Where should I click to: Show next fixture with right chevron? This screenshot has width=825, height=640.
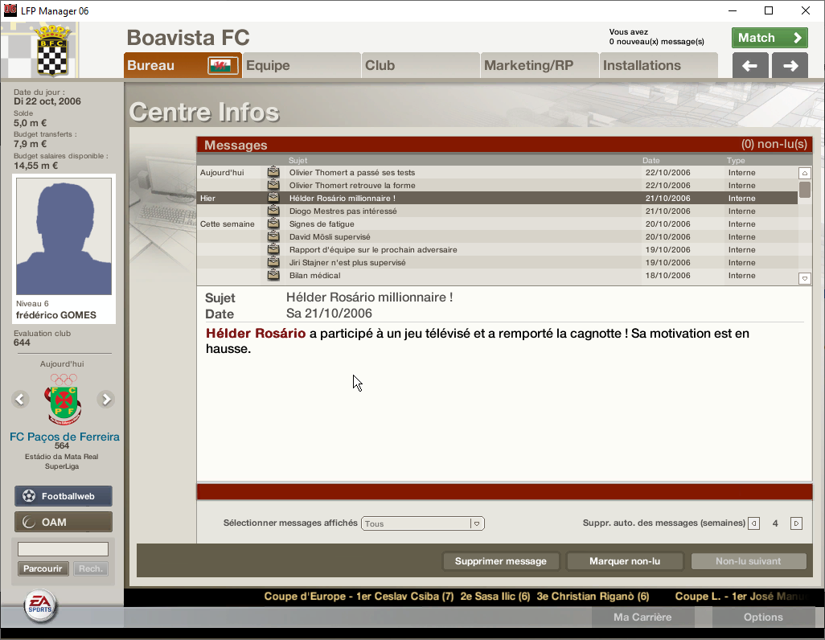[106, 400]
